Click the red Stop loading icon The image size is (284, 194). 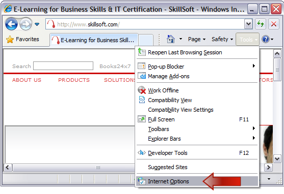tap(273, 24)
